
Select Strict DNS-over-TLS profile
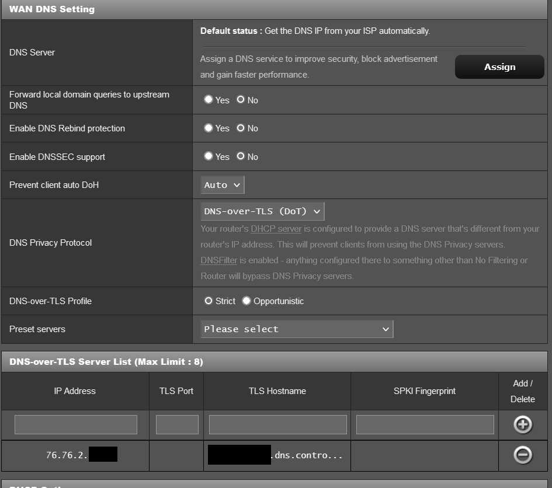[208, 301]
